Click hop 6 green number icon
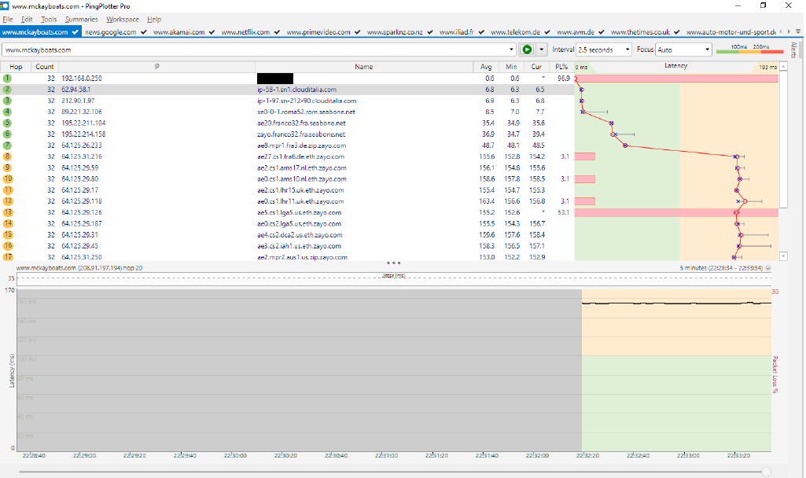The height and width of the screenshot is (478, 806). (x=7, y=134)
